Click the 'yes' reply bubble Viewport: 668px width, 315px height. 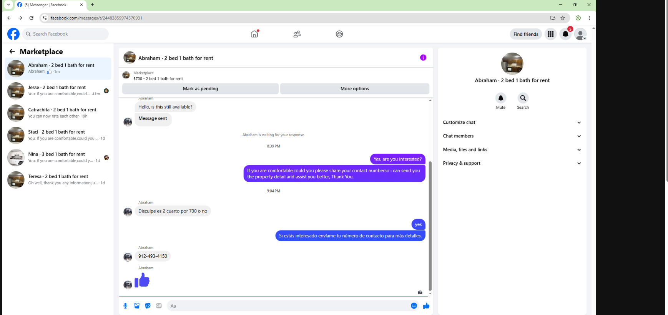418,225
